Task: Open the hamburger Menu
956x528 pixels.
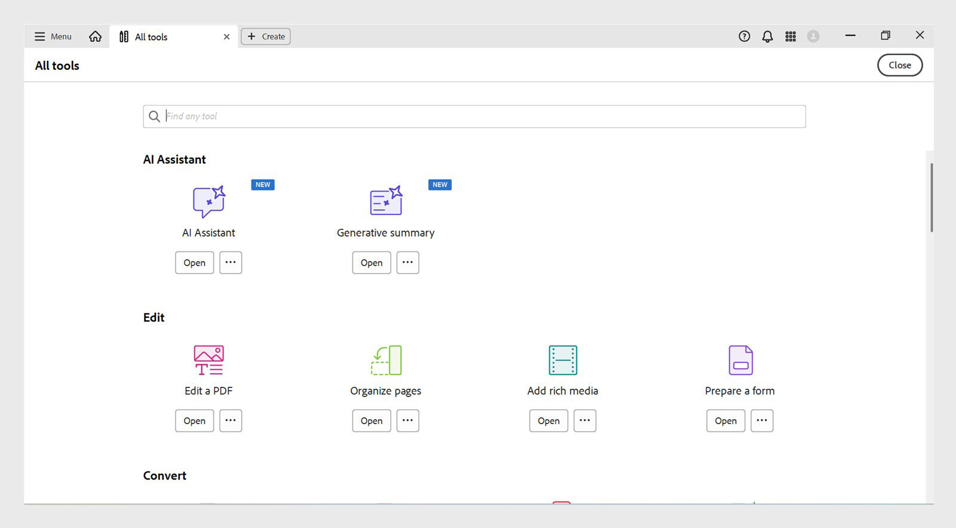Action: point(53,36)
